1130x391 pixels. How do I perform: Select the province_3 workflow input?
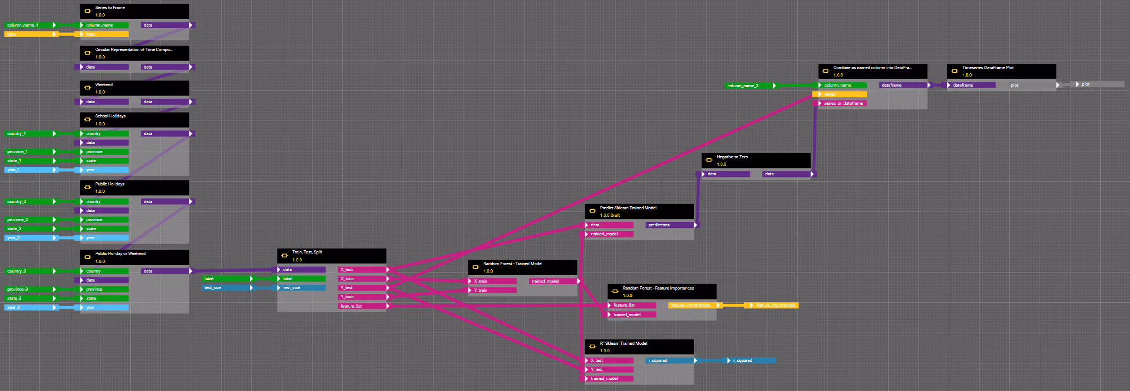[30, 289]
